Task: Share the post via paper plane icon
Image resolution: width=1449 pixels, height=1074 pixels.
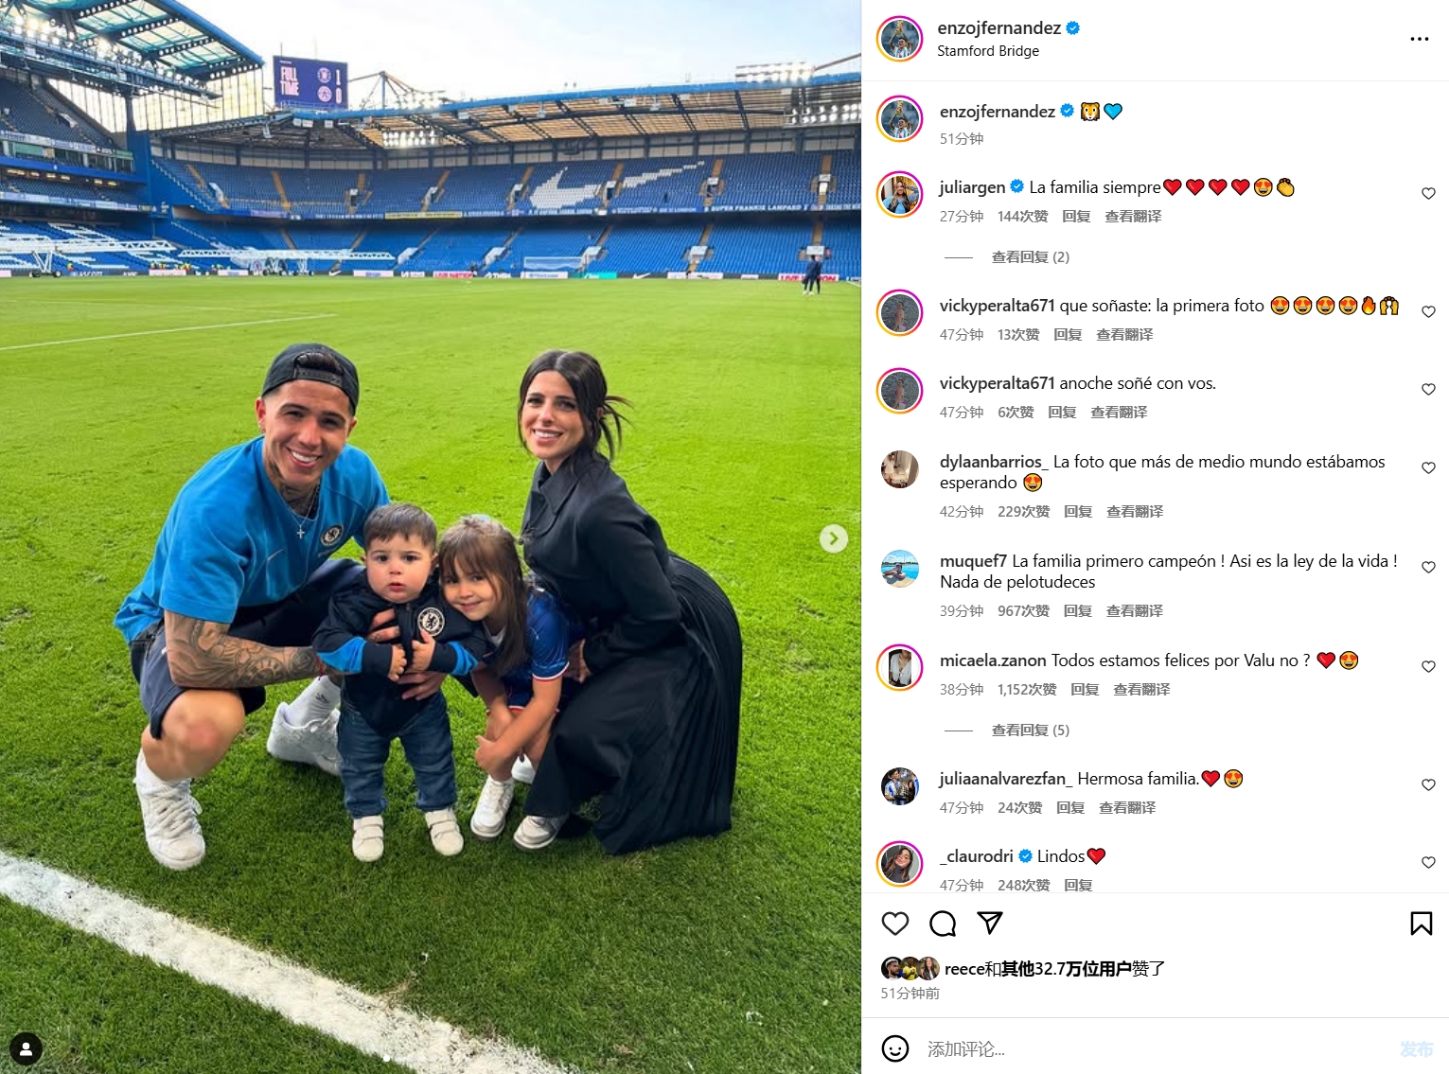Action: pyautogui.click(x=990, y=923)
